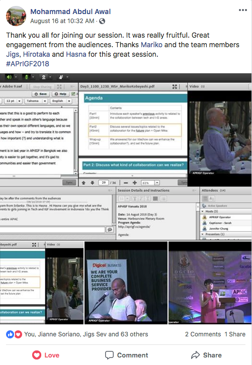View the 1 Share count
The width and height of the screenshot is (252, 365).
point(235,334)
